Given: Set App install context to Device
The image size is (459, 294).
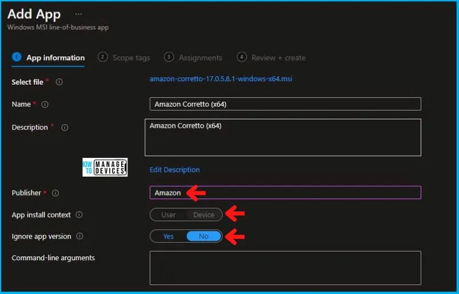Looking at the screenshot, I should tap(204, 215).
